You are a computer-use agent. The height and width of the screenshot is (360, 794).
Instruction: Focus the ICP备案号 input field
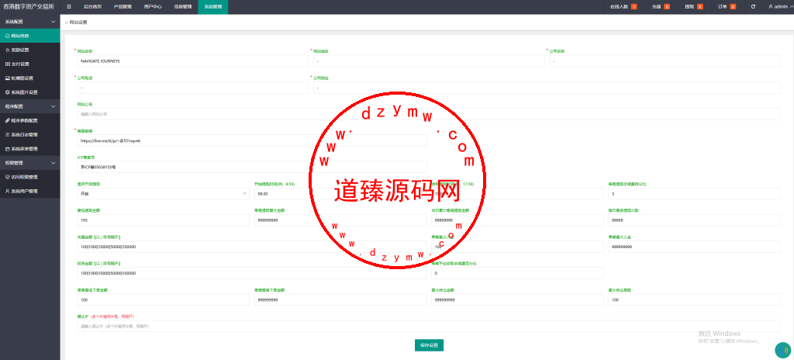252,167
